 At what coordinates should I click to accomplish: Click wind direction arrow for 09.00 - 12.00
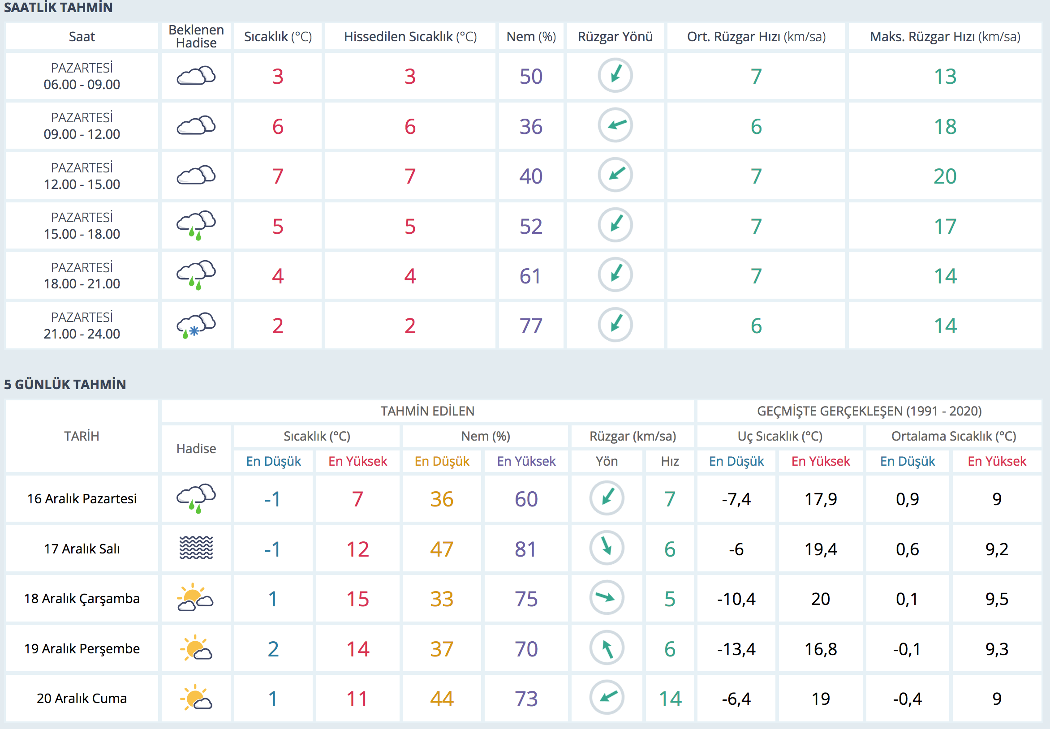(x=615, y=125)
